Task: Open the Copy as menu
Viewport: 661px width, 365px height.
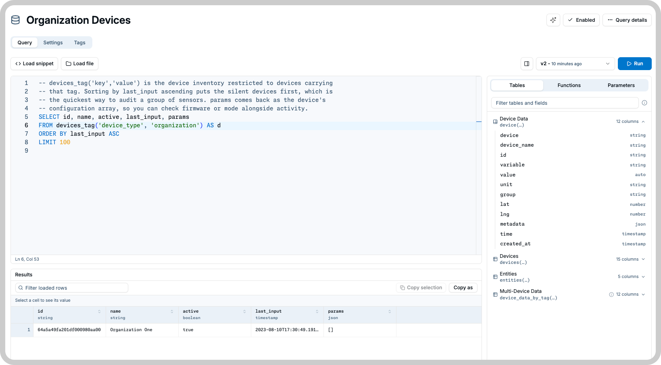Action: click(x=463, y=288)
